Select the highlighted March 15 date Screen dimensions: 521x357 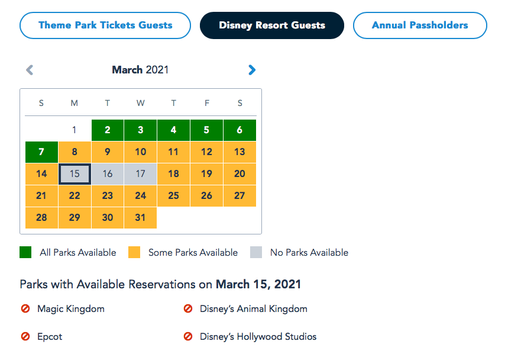tap(75, 174)
